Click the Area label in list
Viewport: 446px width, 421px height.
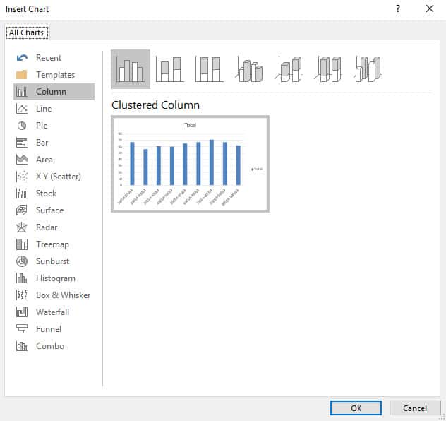click(44, 160)
